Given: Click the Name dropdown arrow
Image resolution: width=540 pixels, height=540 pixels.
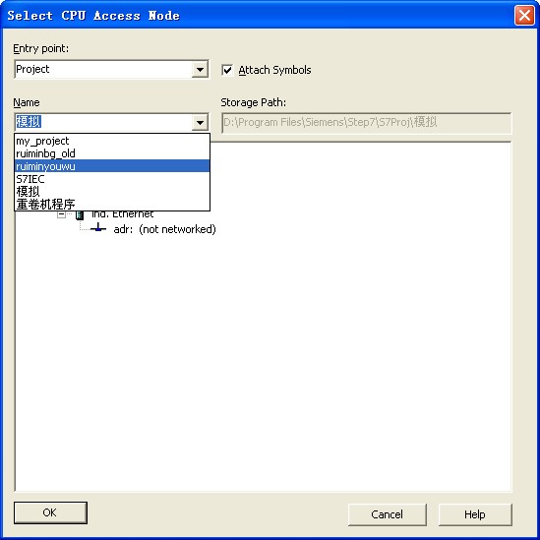Looking at the screenshot, I should 200,122.
